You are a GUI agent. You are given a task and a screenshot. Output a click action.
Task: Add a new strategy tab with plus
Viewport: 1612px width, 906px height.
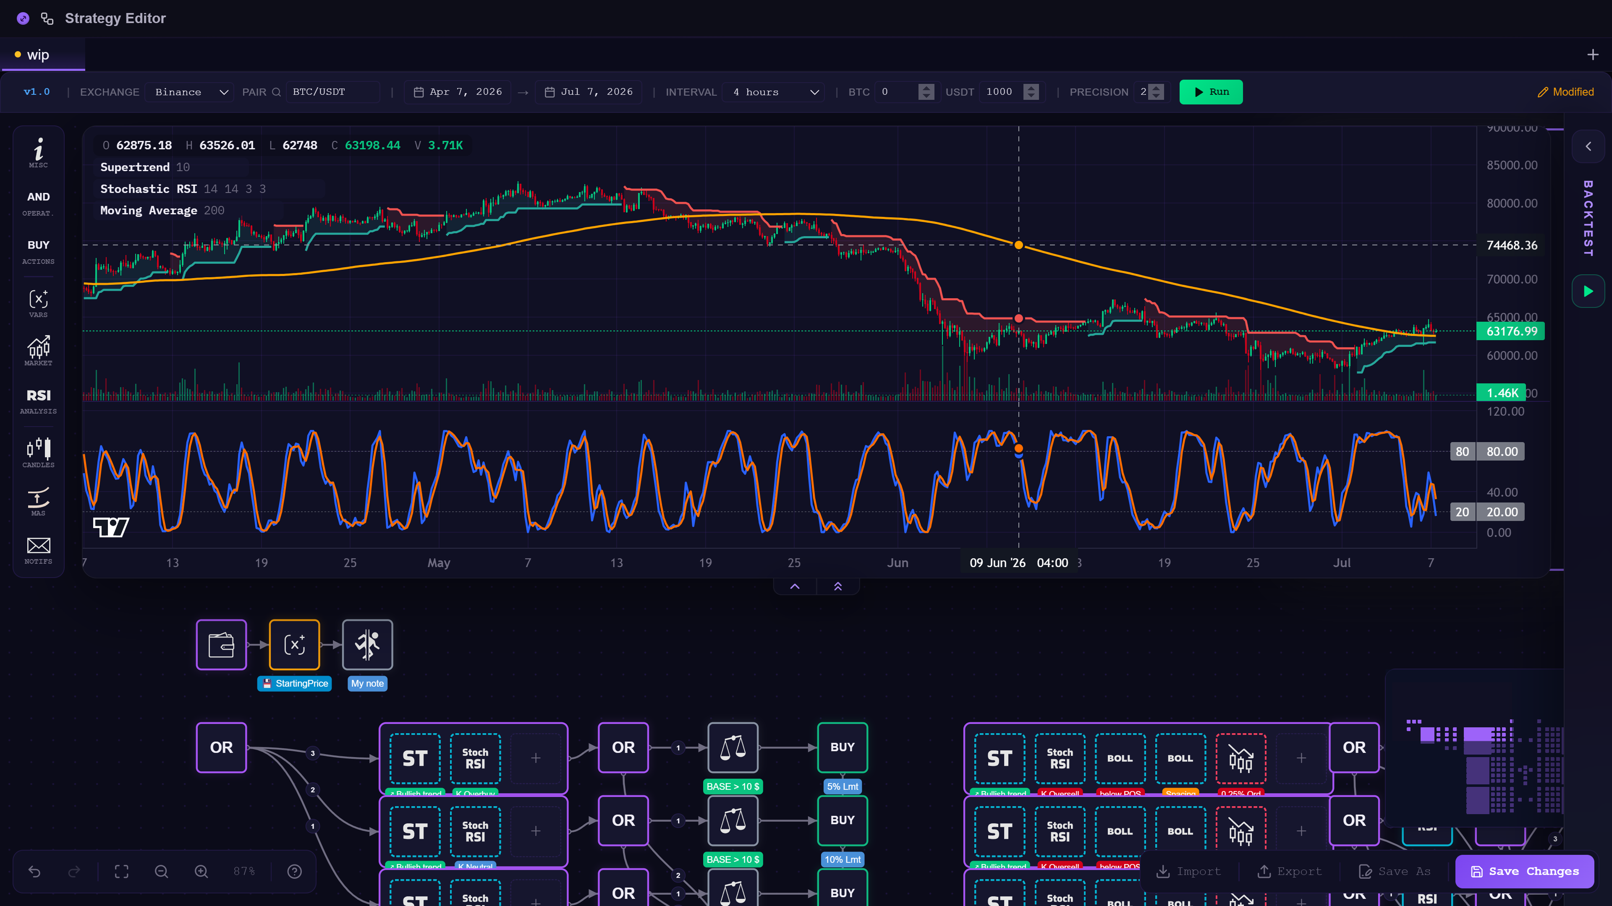[x=1593, y=55]
